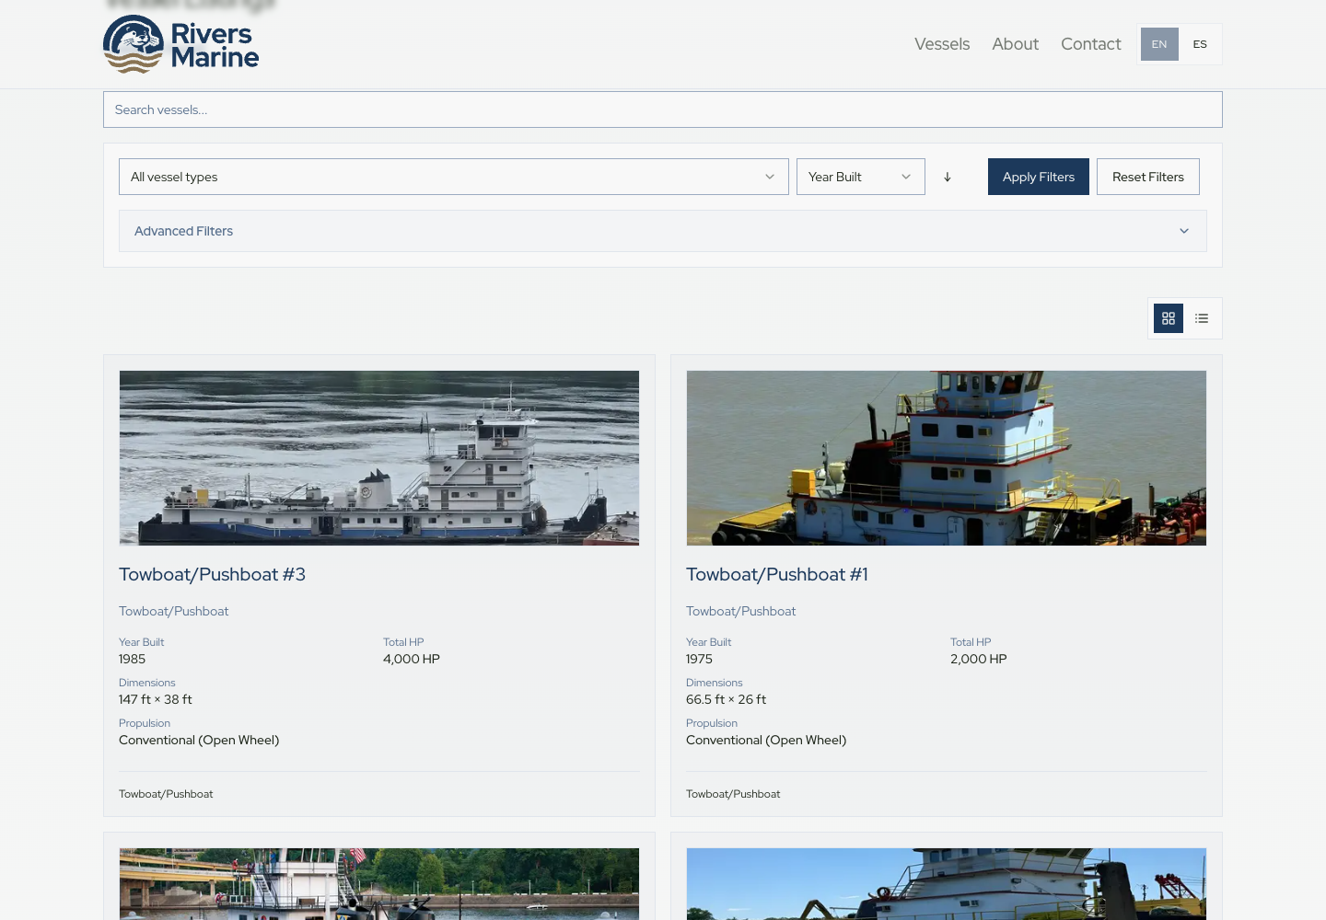Click the vessel type subtitle under Towboat/Pushboat #1

(x=741, y=611)
